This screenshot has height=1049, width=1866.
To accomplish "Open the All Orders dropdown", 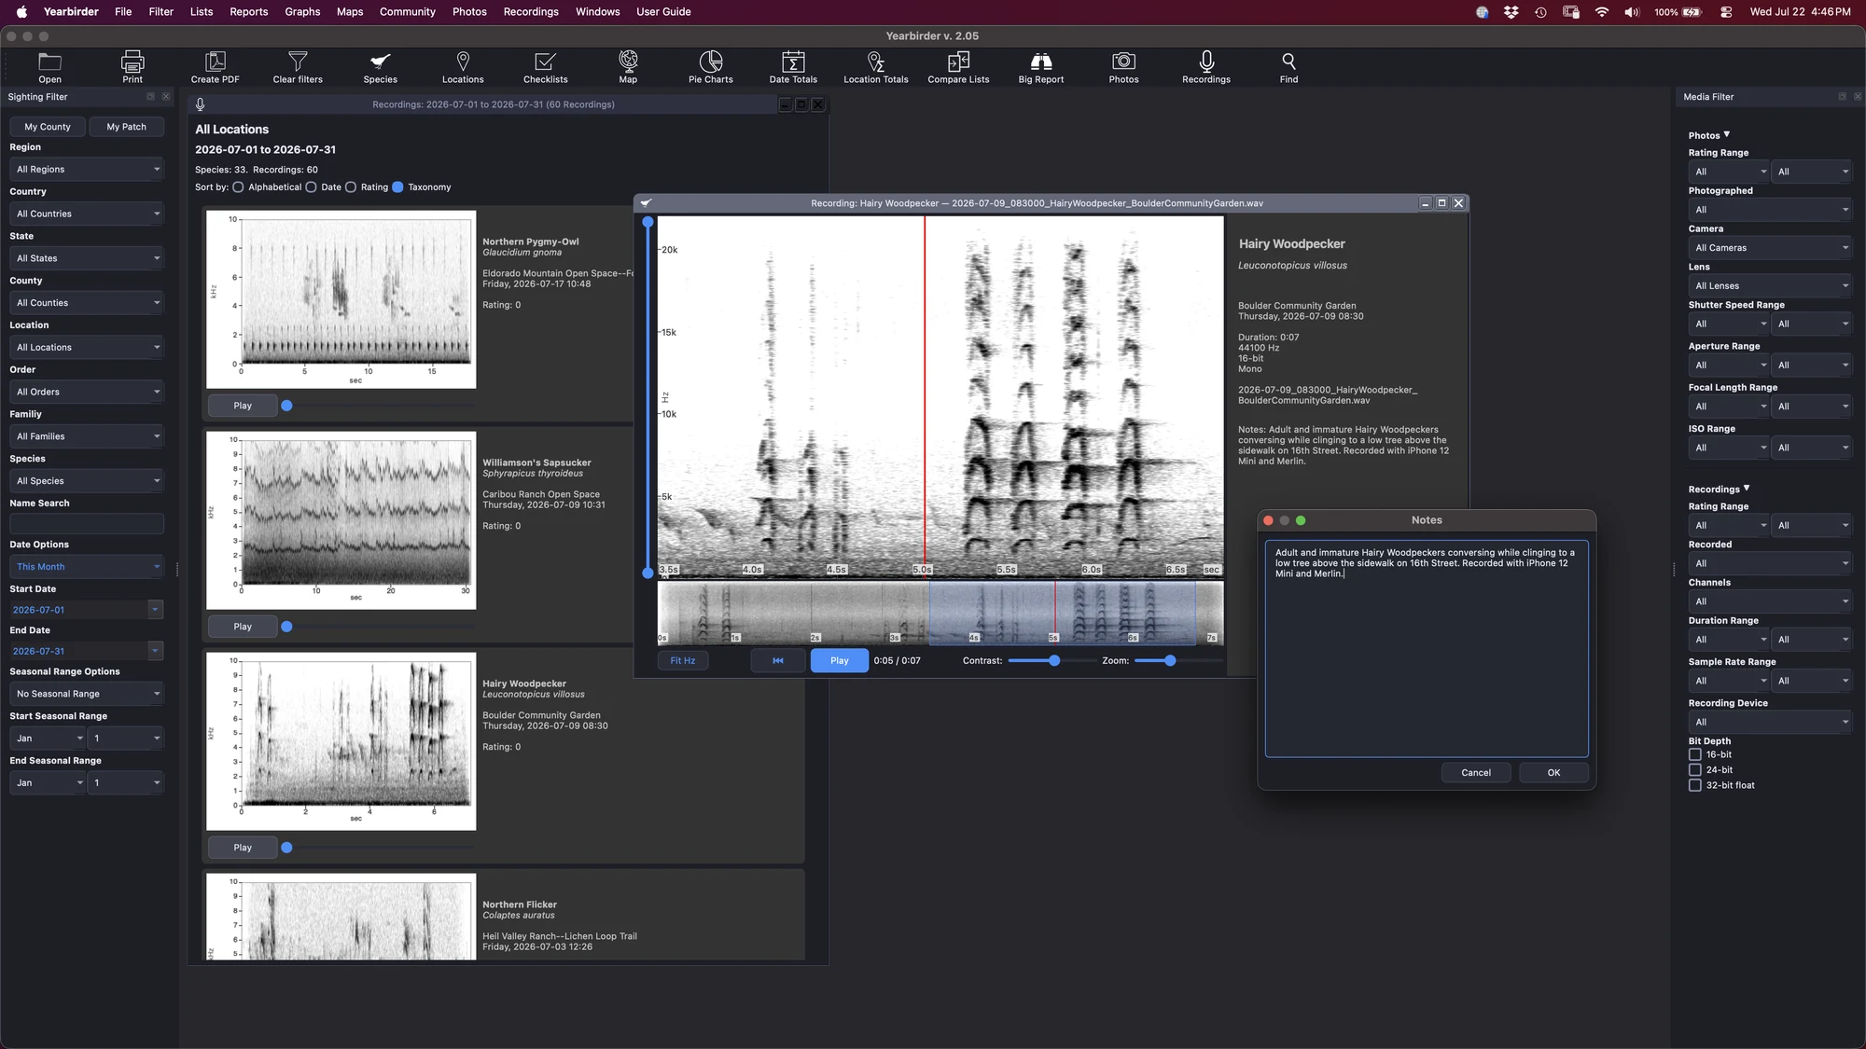I will click(x=87, y=393).
